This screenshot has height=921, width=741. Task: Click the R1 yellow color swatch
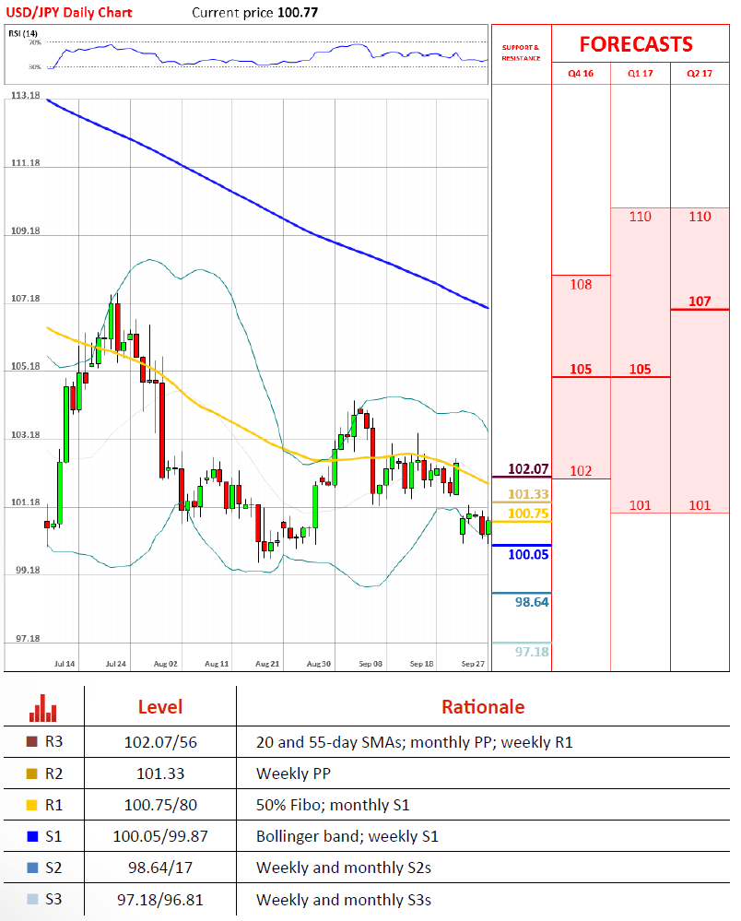point(32,805)
